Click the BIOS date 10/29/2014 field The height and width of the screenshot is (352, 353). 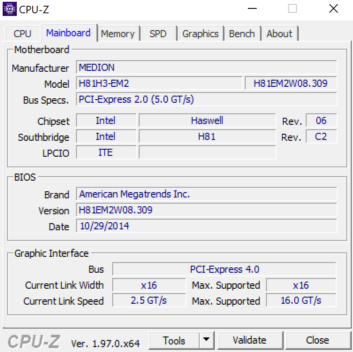(x=206, y=226)
